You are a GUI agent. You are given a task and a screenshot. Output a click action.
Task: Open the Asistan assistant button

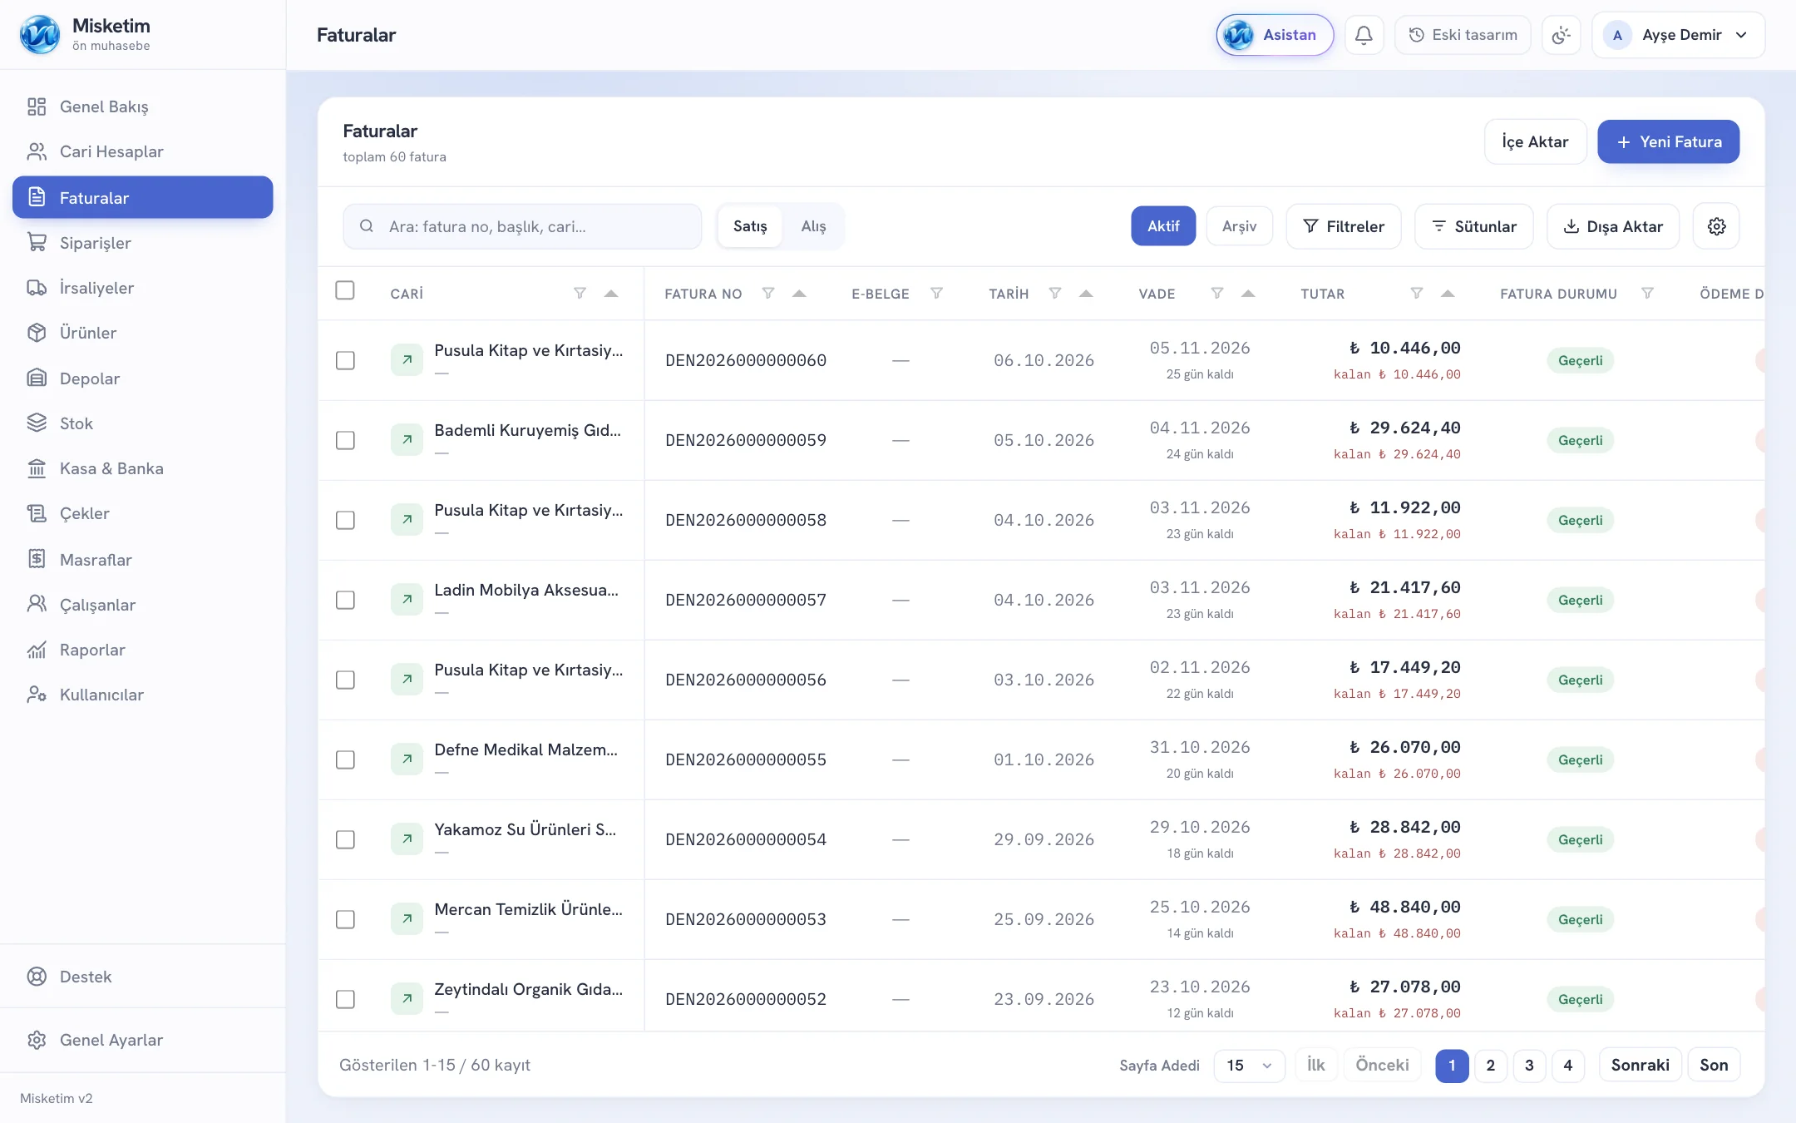[x=1275, y=35]
